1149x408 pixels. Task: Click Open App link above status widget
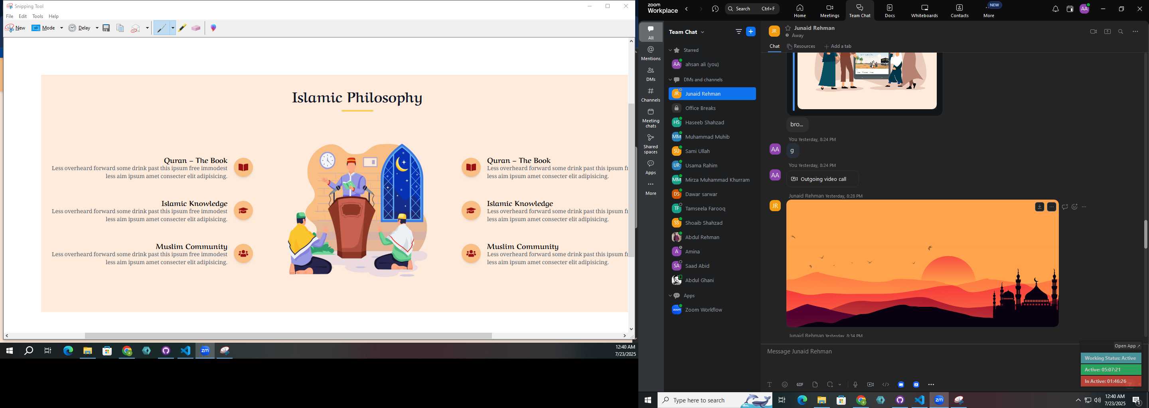tap(1127, 346)
